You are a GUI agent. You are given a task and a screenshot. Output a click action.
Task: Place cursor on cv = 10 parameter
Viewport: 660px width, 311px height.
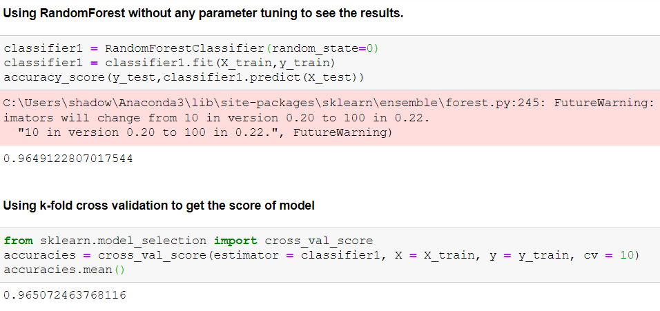click(607, 255)
